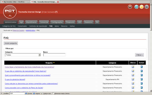Viewport: 152px width, 95px height.
Task: Edit the bônus na Locaweb question
Action: pyautogui.click(x=133, y=75)
